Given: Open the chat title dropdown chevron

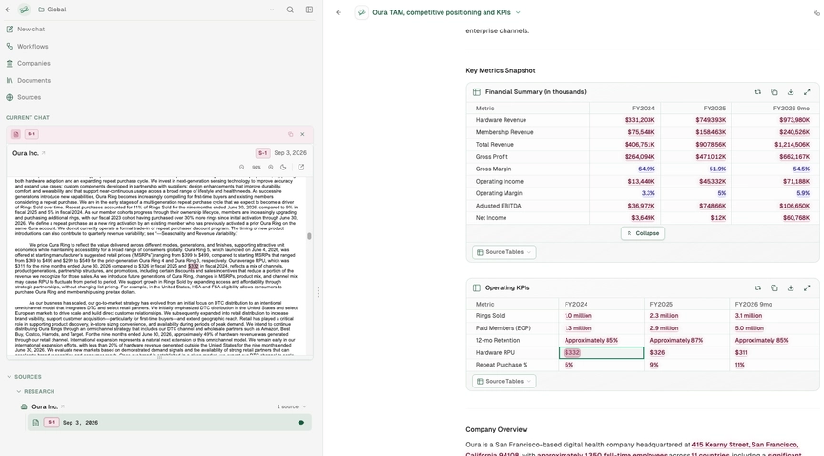Looking at the screenshot, I should (518, 12).
